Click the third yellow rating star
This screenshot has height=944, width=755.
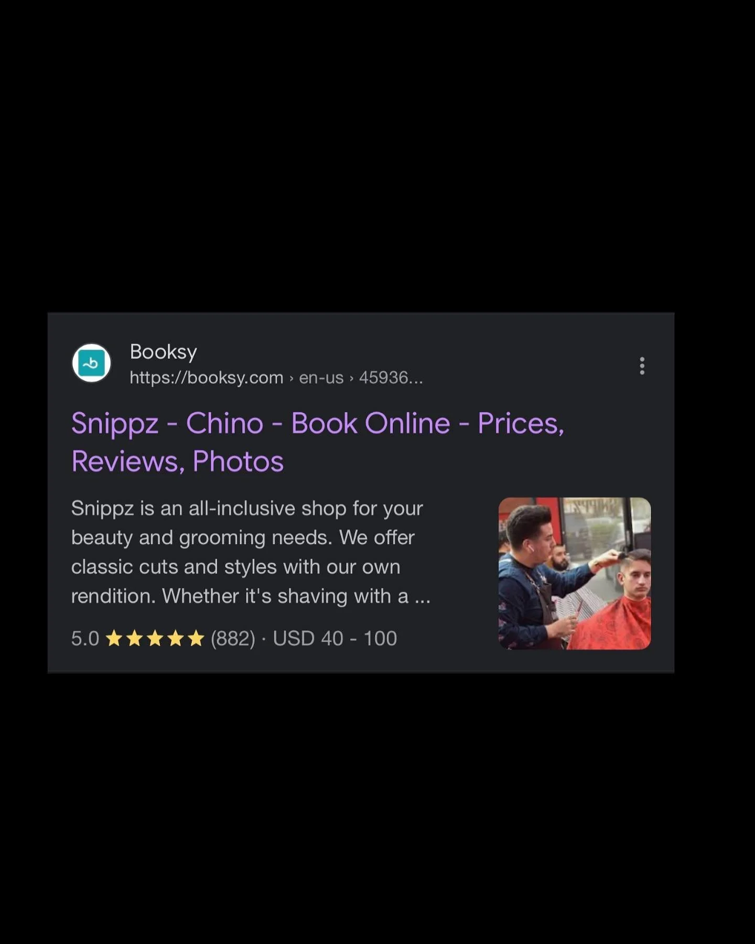(155, 638)
